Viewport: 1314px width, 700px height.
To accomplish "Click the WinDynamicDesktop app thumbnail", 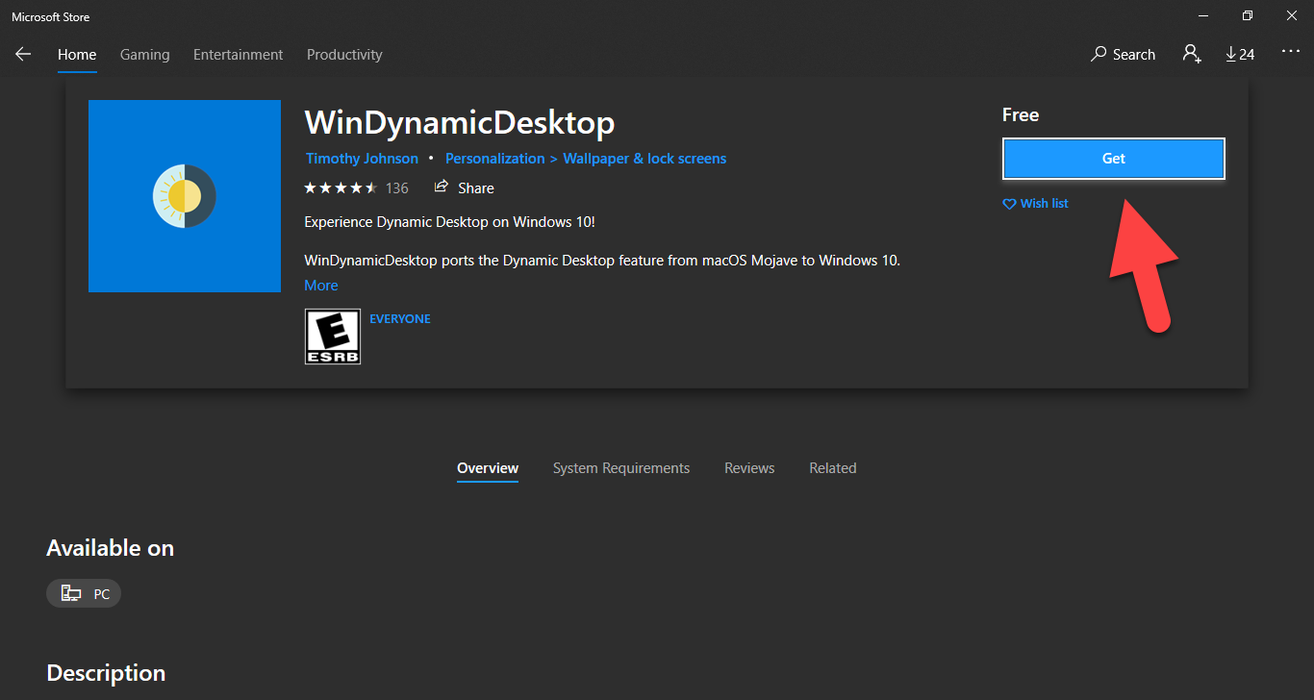I will click(x=184, y=196).
